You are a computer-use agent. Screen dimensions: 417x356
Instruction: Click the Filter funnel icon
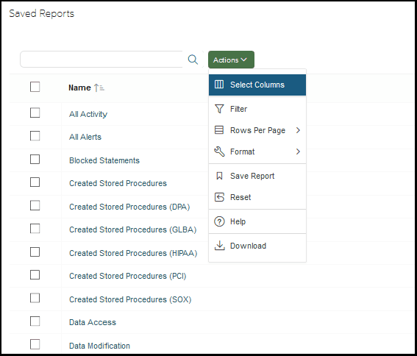tap(219, 109)
